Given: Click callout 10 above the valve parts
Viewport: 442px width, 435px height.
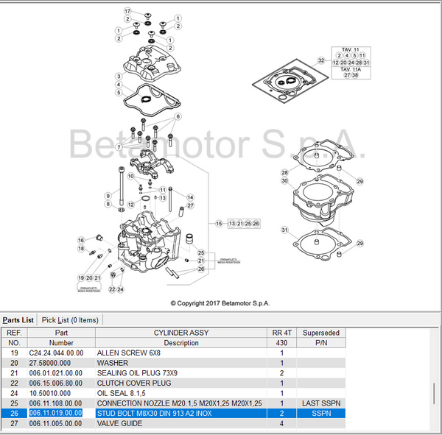Looking at the screenshot, I should point(130,176).
